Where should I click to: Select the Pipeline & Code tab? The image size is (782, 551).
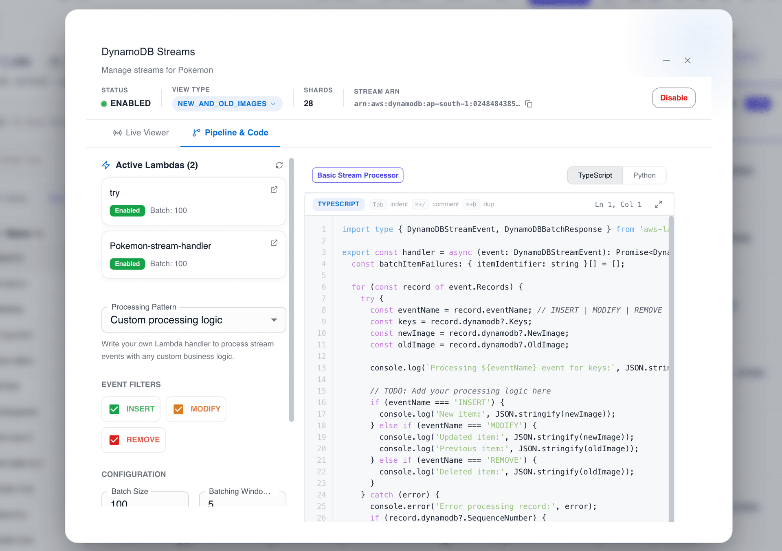(x=230, y=133)
